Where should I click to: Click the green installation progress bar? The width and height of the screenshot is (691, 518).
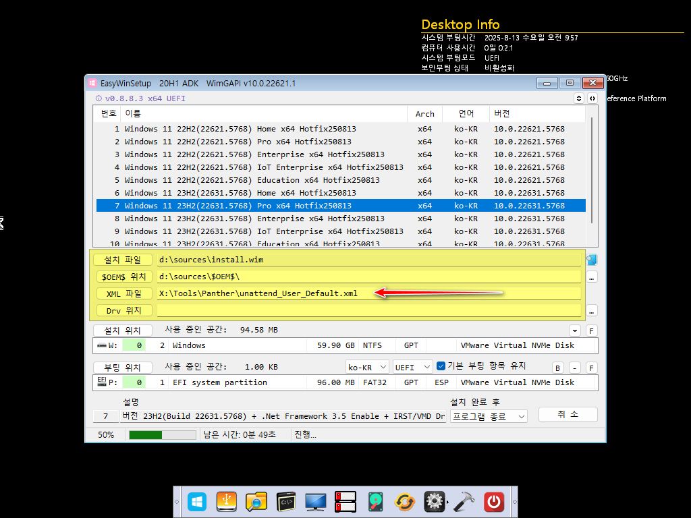tap(162, 435)
